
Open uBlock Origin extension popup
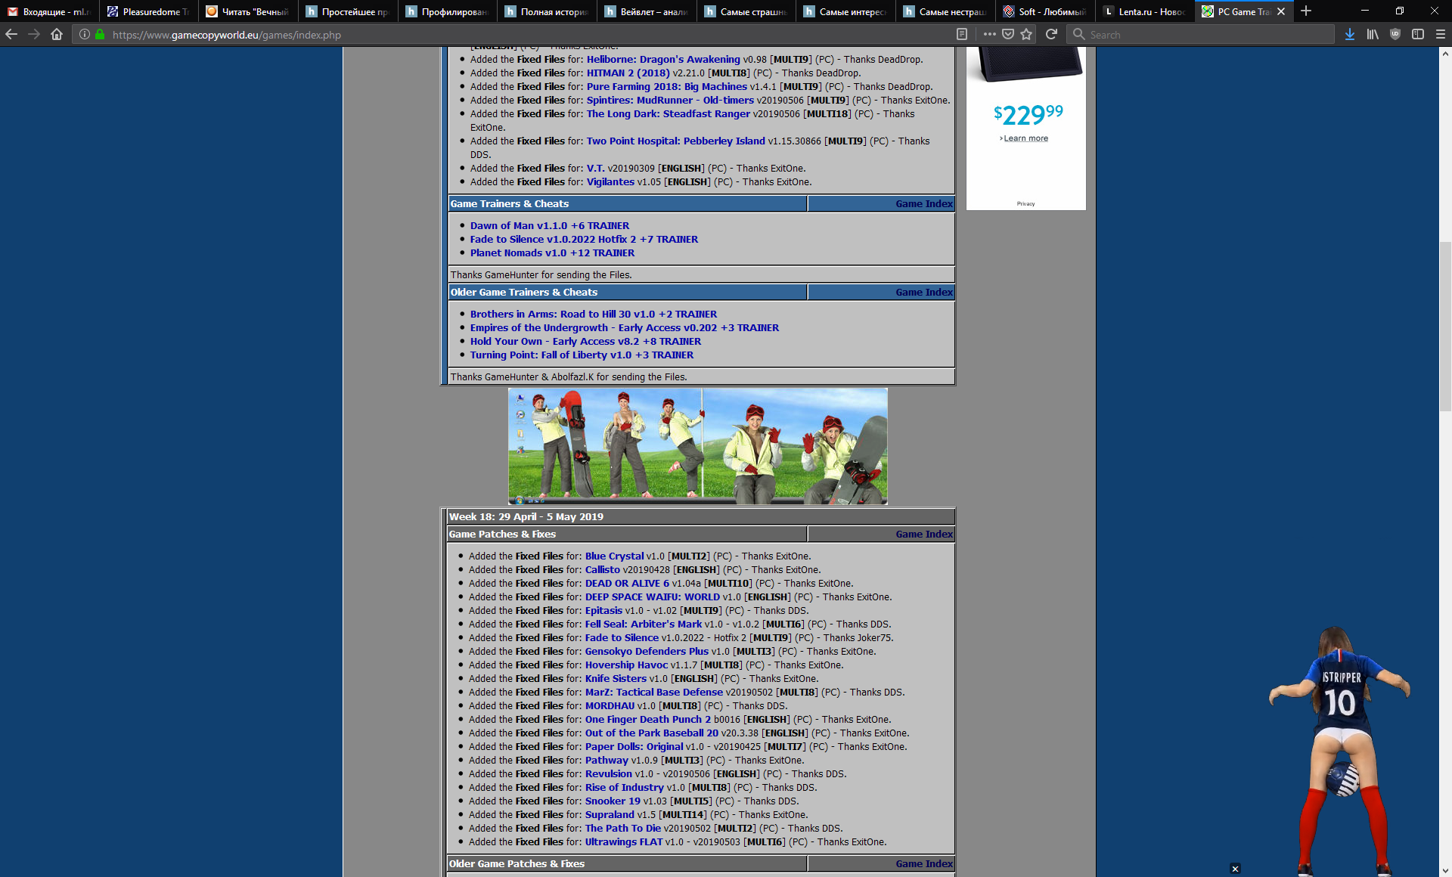click(1395, 34)
